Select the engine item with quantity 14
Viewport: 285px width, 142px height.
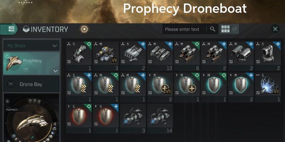point(160,118)
